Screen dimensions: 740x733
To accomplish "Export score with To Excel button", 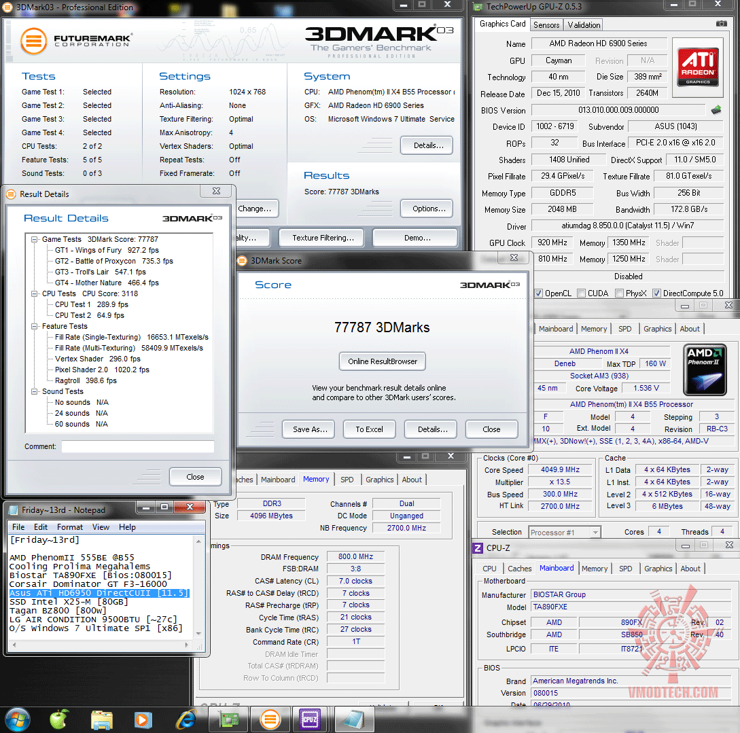I will pyautogui.click(x=370, y=429).
